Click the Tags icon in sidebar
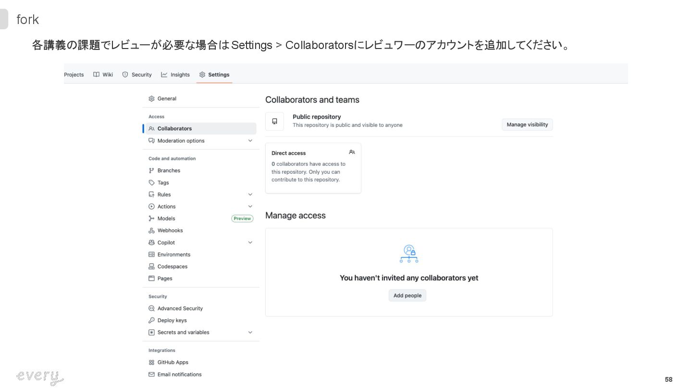This screenshot has width=692, height=389. coord(152,182)
